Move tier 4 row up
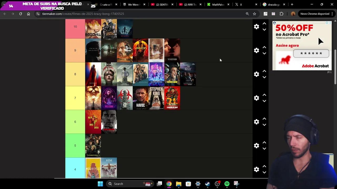Image resolution: width=337 pixels, height=189 pixels. pos(264,166)
